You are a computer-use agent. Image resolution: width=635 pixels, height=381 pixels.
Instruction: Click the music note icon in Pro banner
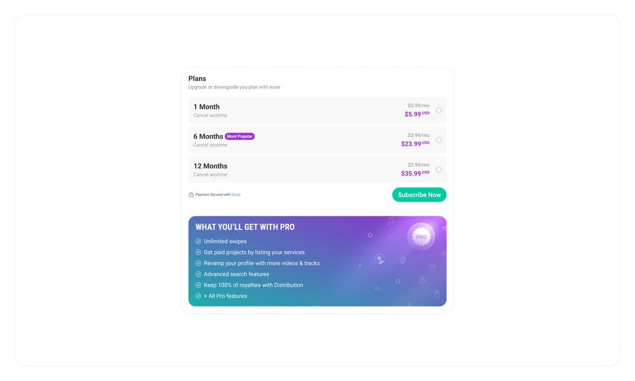[390, 222]
